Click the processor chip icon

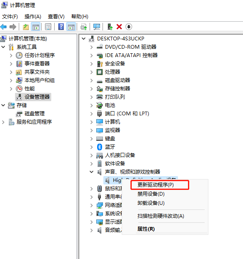(x=100, y=72)
